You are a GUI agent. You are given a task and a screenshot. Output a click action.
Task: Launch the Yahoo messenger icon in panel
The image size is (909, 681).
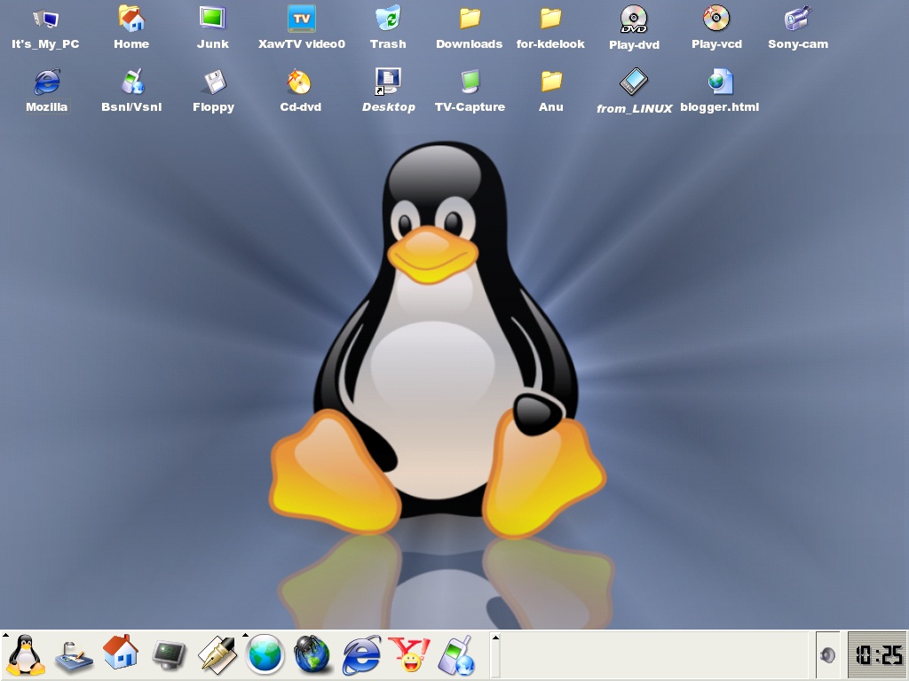[x=408, y=655]
